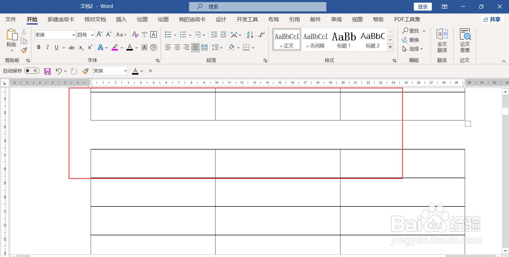Switch to 插入 Insert tab
This screenshot has height=257, width=509.
click(x=121, y=19)
